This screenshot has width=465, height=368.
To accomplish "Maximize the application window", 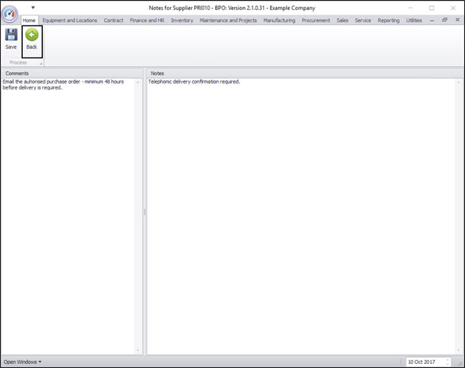I will (x=431, y=8).
